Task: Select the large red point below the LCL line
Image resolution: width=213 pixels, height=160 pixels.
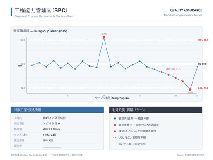Action: point(190,90)
